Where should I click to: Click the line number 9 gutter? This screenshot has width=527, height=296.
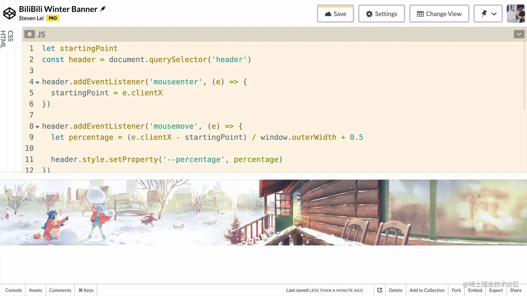point(31,137)
